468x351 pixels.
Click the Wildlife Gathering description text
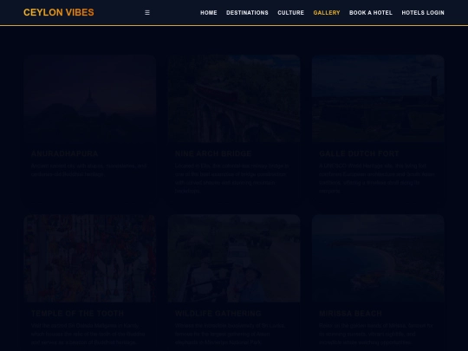231,334
